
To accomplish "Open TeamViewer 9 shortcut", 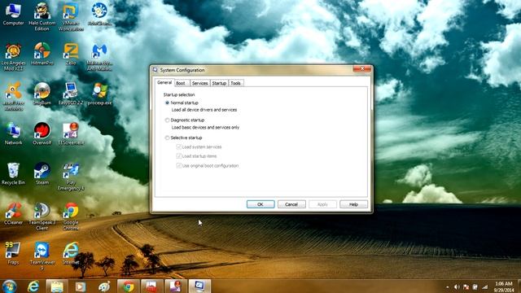I will [42, 256].
